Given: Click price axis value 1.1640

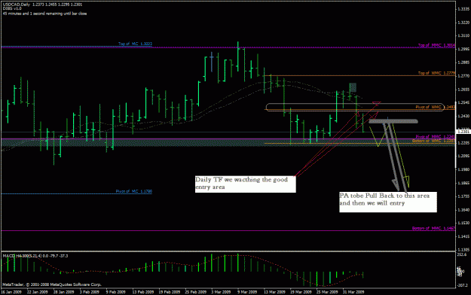Looking at the screenshot, I should point(463,210).
